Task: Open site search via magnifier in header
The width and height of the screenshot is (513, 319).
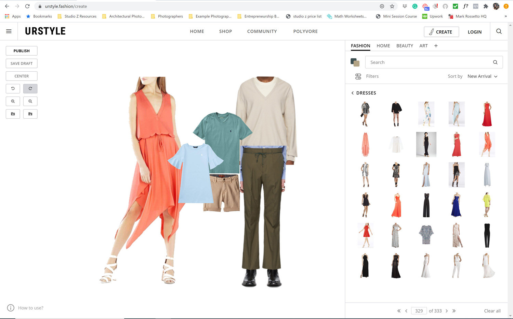Action: [x=499, y=31]
